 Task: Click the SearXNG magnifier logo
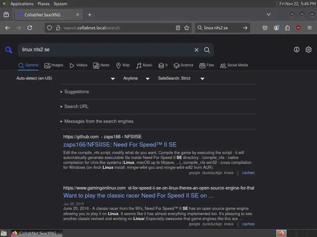9,50
